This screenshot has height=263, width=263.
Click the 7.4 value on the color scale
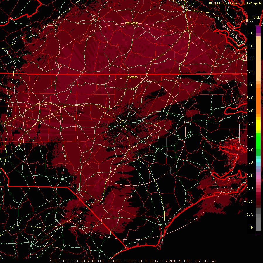[250, 72]
